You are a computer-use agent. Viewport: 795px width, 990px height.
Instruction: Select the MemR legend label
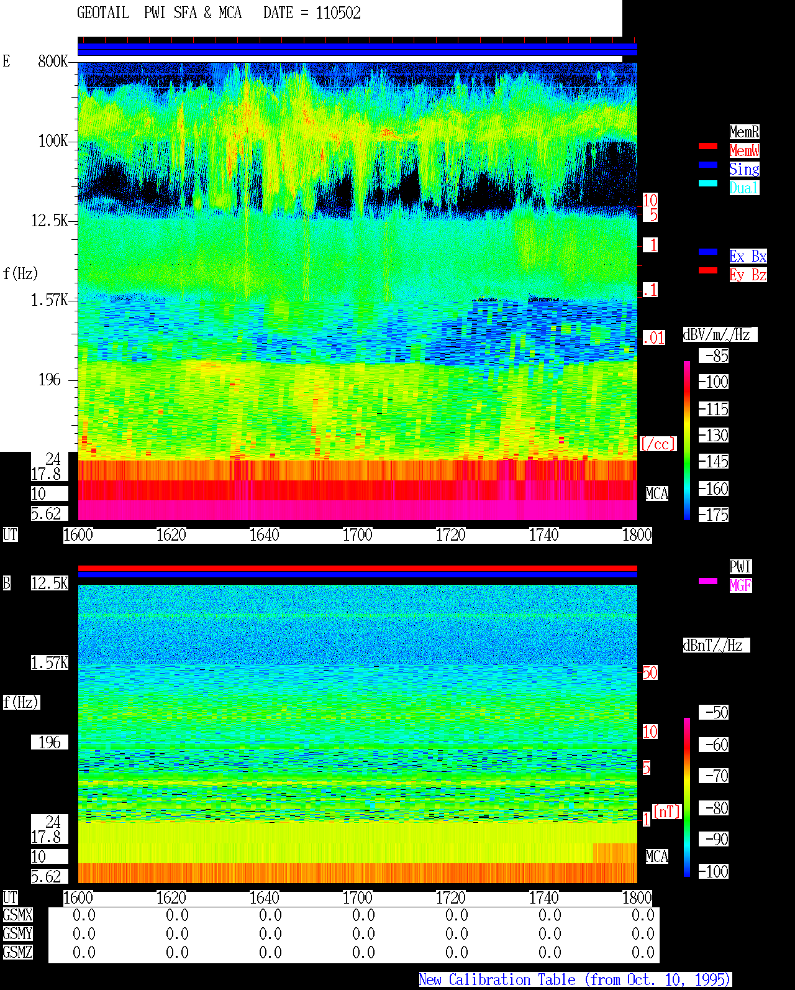(744, 132)
